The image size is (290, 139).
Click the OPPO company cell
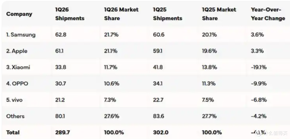click(x=17, y=84)
